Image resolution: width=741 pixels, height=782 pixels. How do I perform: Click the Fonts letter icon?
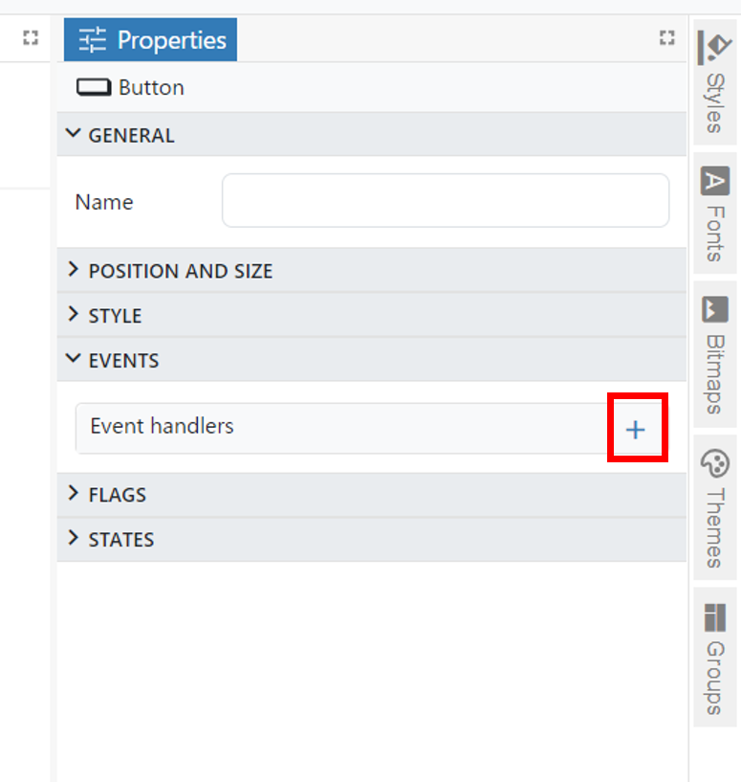[714, 180]
